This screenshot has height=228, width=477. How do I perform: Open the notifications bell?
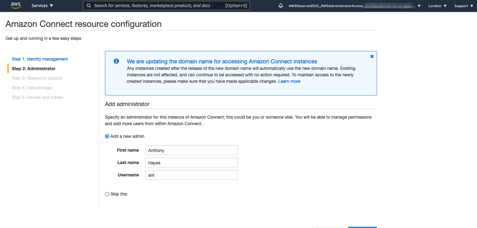280,5
